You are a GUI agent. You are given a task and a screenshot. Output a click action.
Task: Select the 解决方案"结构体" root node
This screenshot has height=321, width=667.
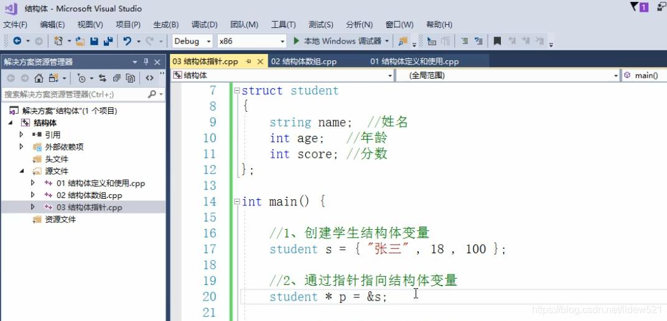69,111
